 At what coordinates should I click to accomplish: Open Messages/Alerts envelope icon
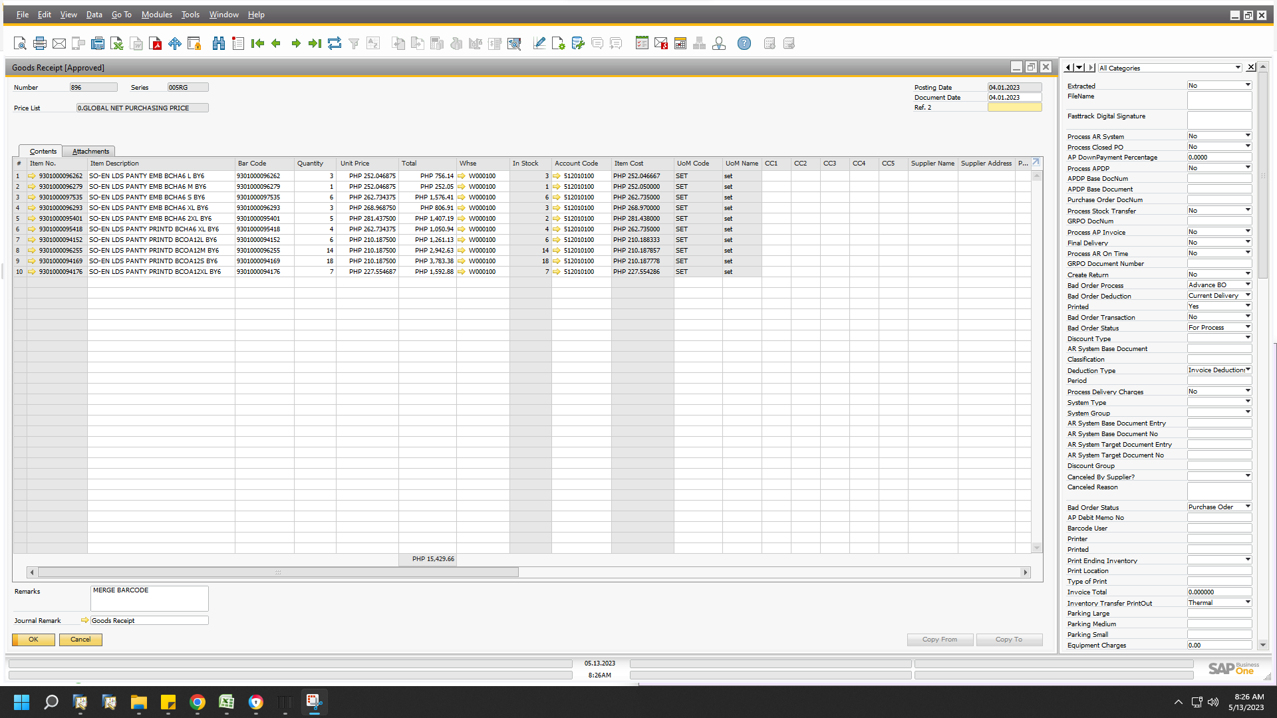click(661, 43)
